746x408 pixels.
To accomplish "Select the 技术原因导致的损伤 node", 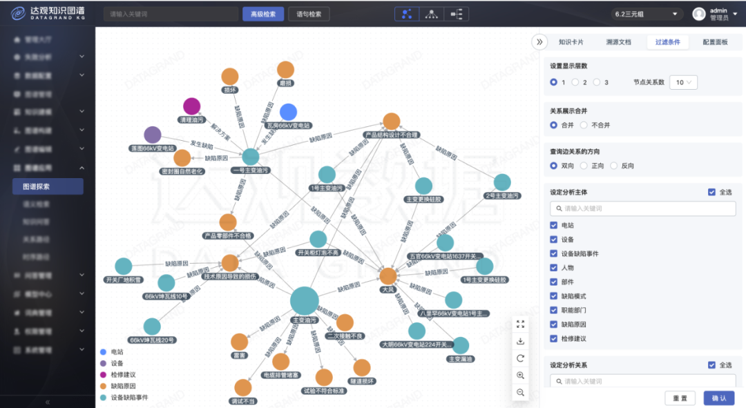I will (230, 263).
